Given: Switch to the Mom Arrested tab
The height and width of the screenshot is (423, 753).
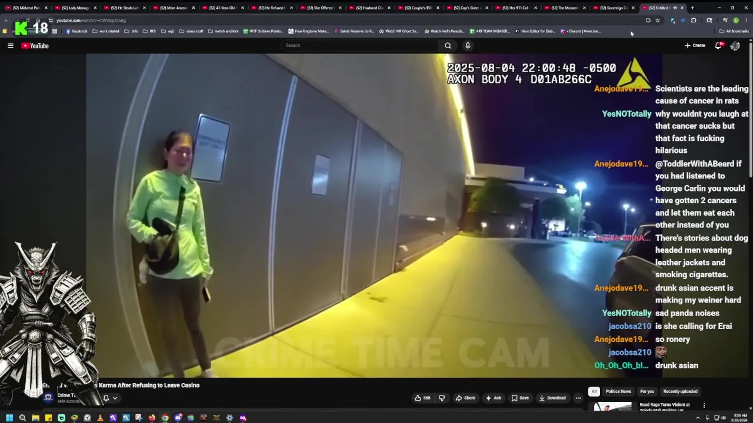Looking at the screenshot, I should [x=174, y=8].
